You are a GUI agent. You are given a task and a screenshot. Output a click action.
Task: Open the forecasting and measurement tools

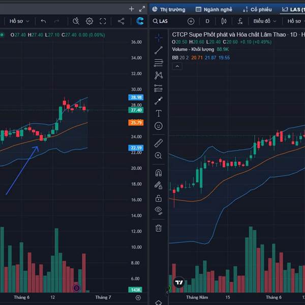pos(159,88)
